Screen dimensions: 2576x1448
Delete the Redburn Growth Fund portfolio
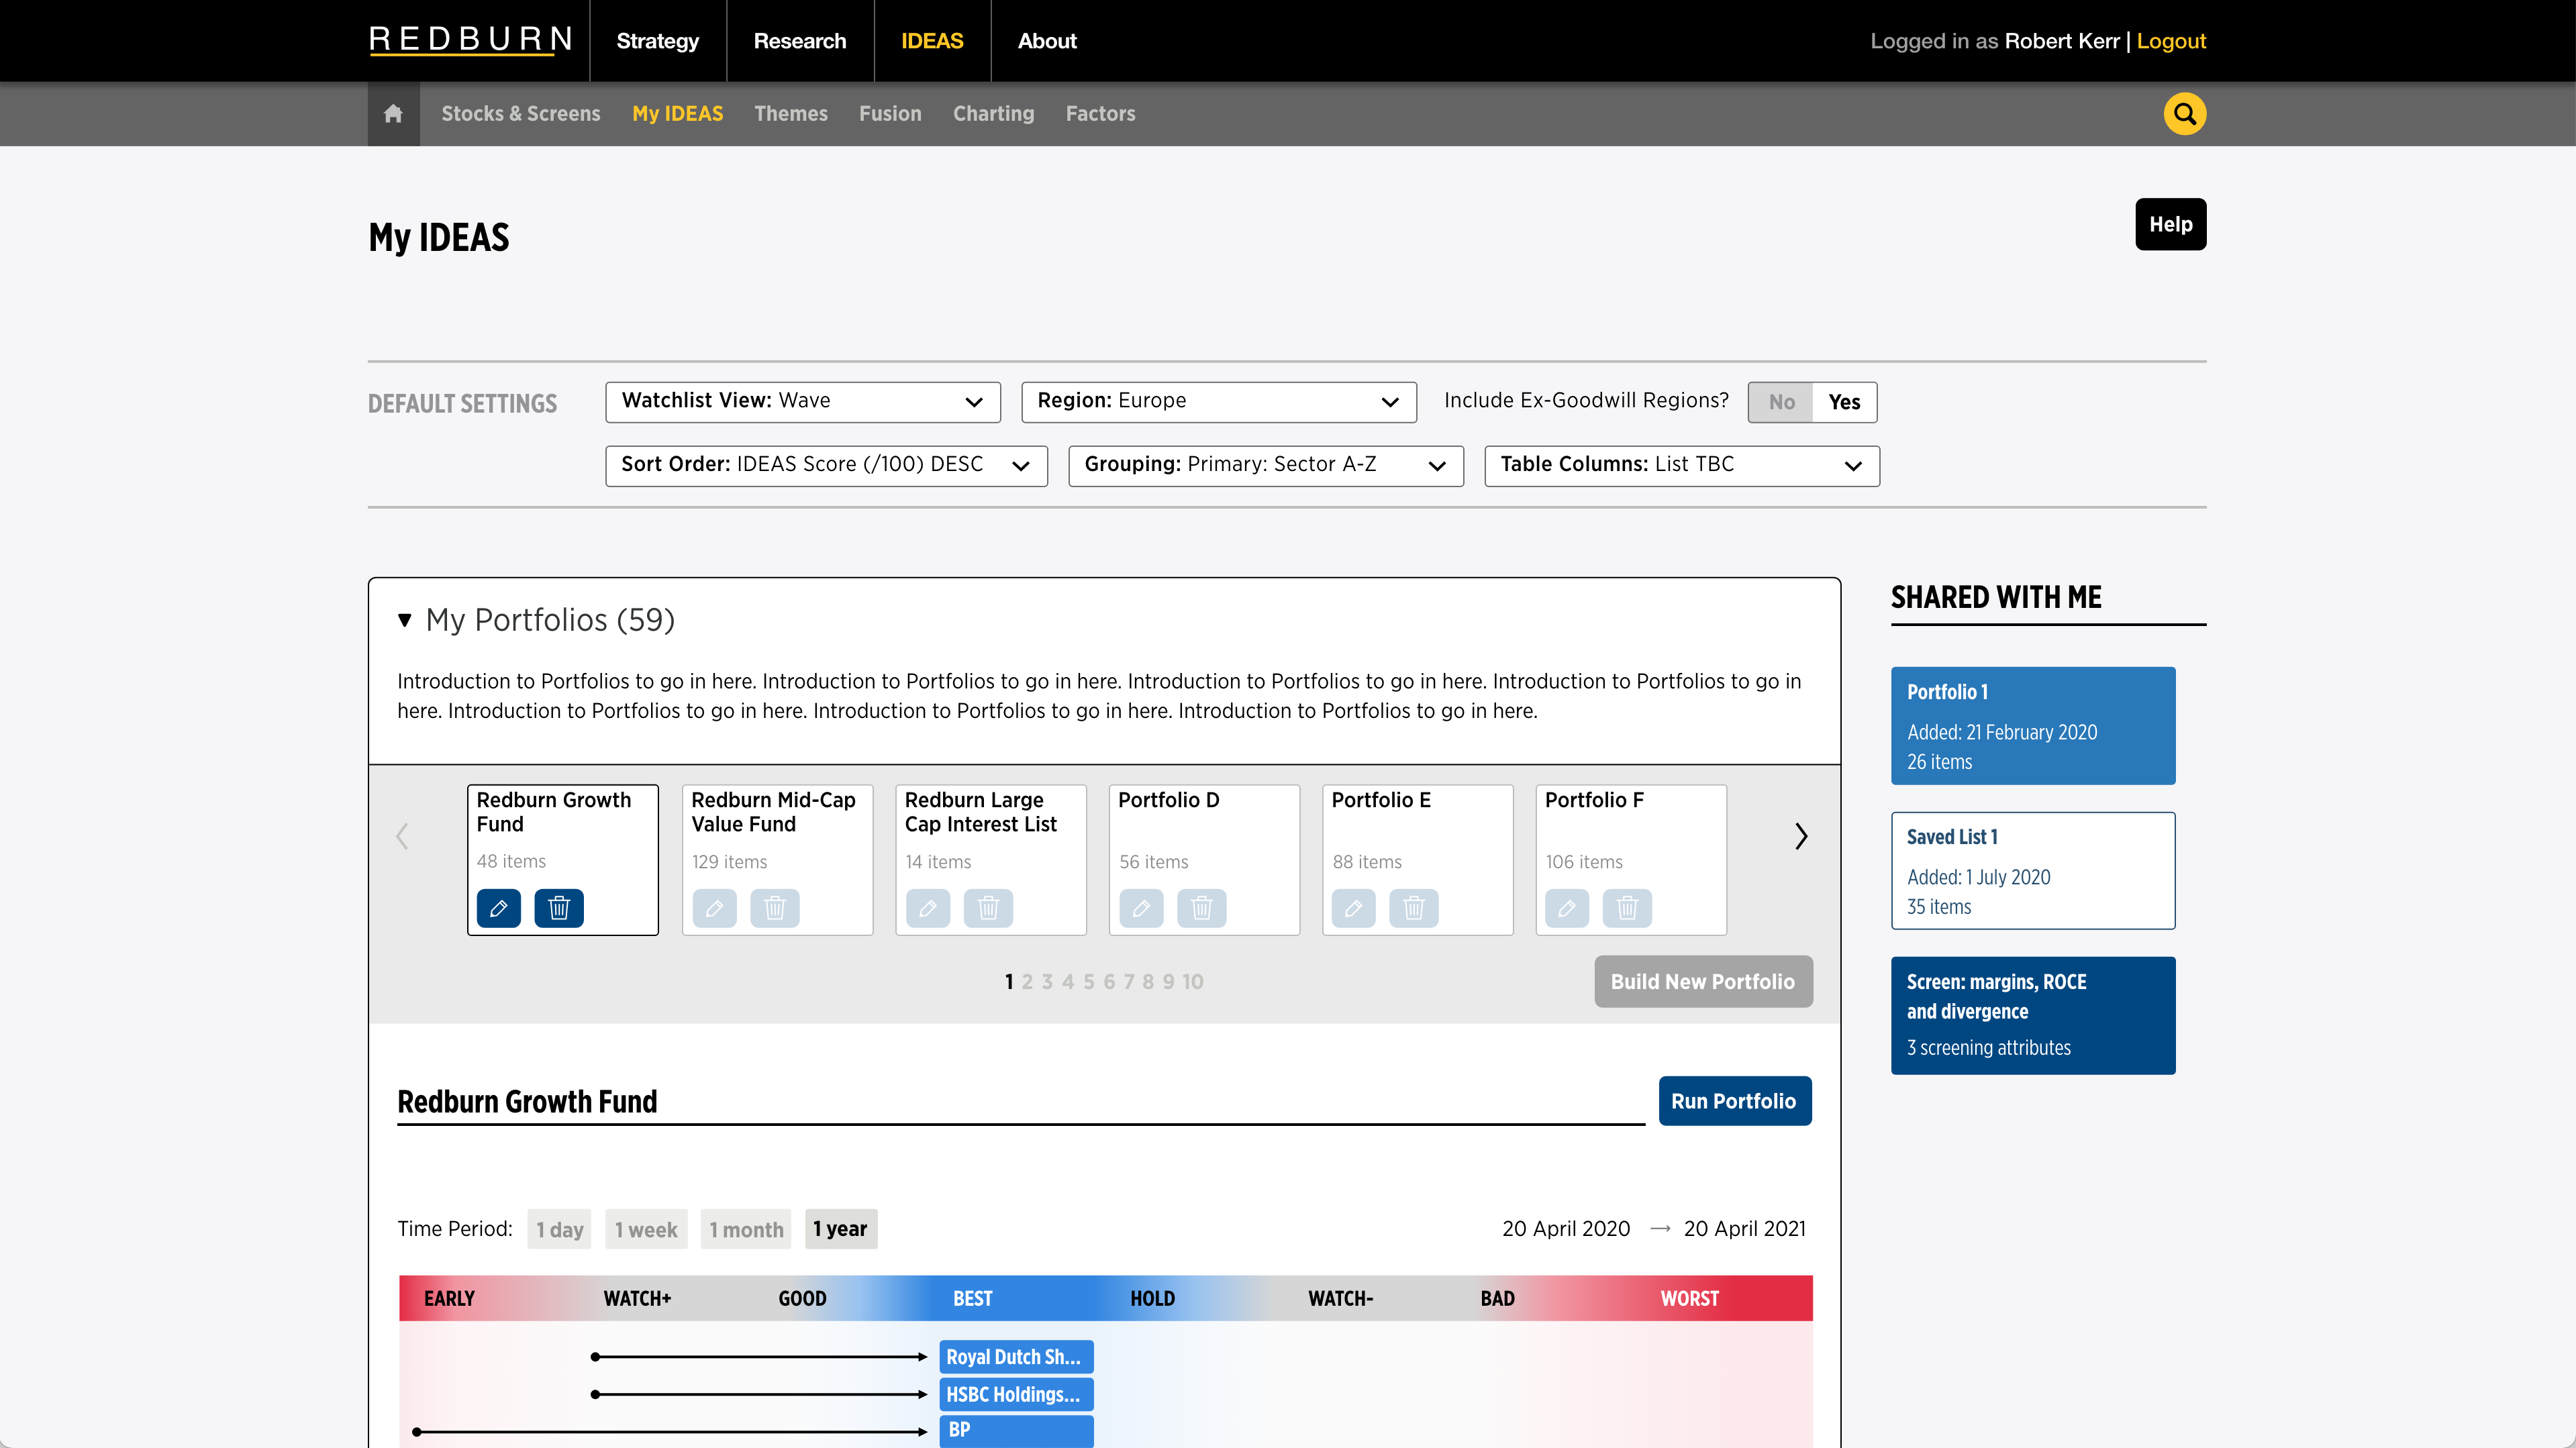click(559, 908)
